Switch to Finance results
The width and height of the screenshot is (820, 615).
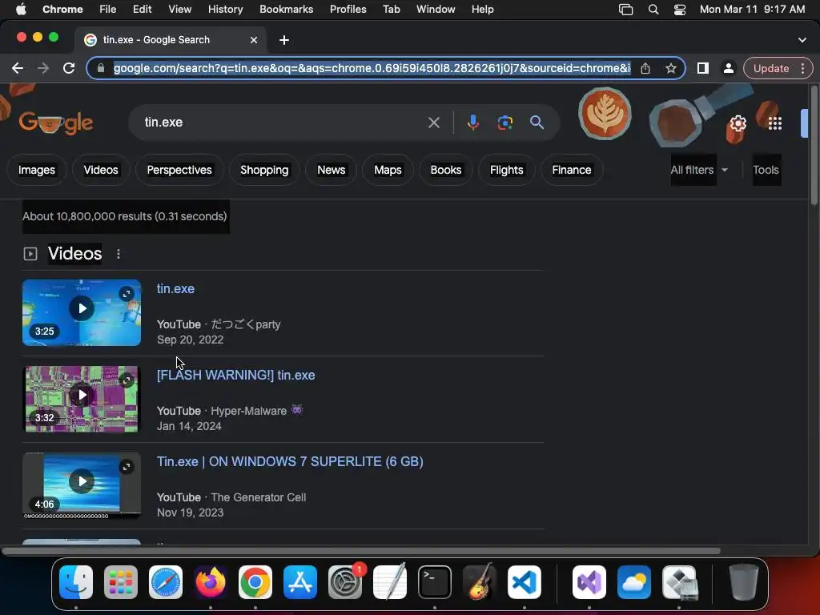(572, 170)
